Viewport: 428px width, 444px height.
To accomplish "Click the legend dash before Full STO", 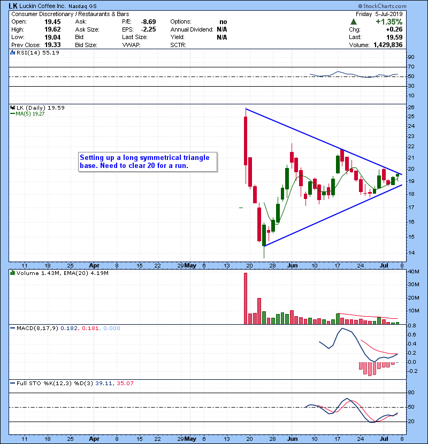I will pos(12,383).
